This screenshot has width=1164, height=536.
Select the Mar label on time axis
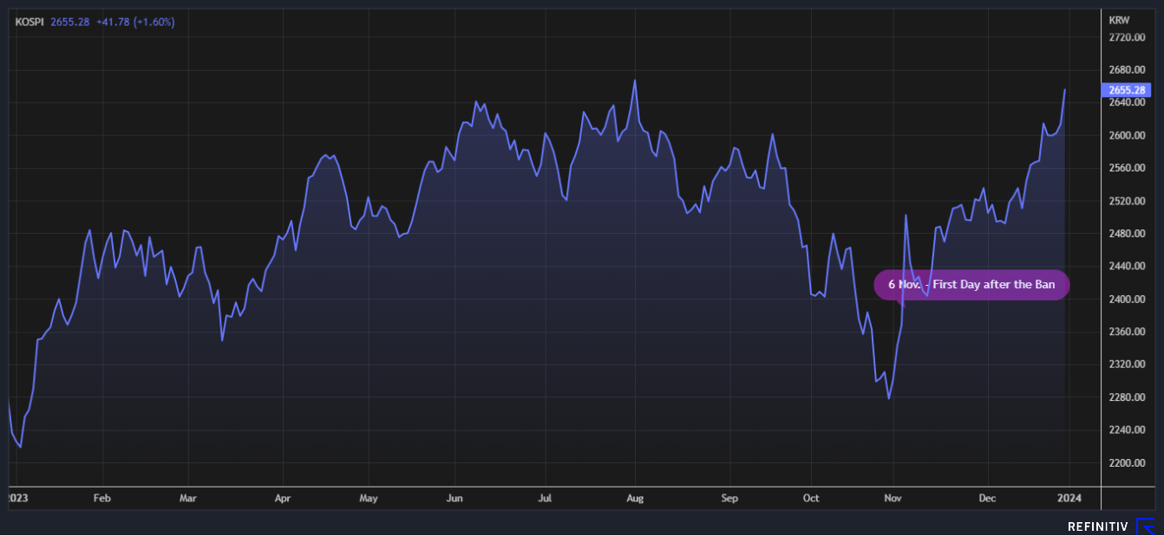click(188, 499)
